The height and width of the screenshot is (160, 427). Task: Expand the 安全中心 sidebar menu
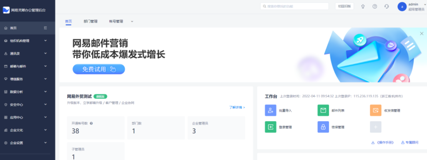click(28, 105)
